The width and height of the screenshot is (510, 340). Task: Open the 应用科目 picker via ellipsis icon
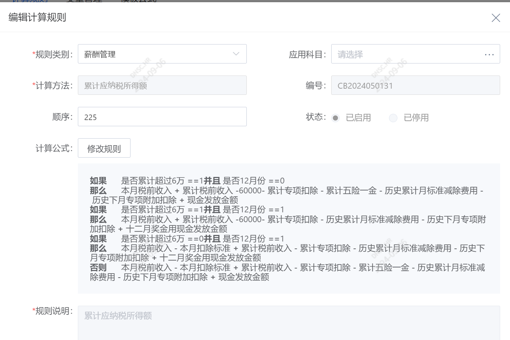coord(489,54)
